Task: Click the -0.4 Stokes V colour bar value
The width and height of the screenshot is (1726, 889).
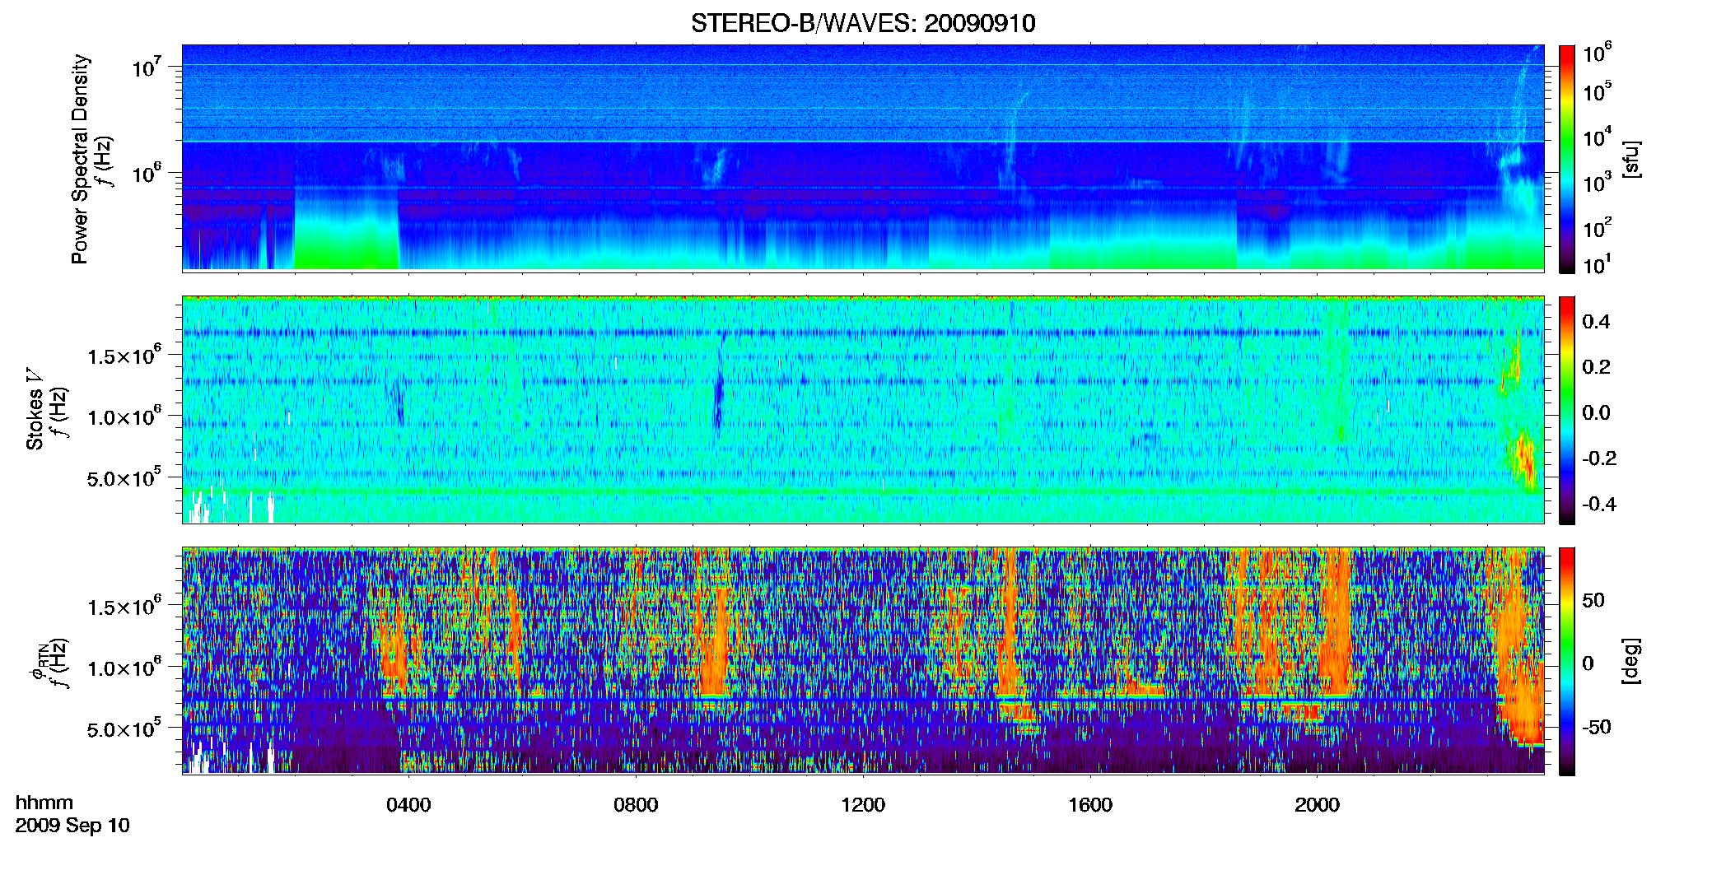Action: 1599,505
